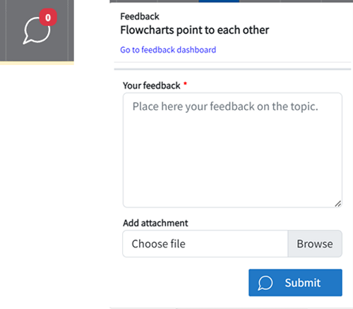Focus the Your feedback text area
The height and width of the screenshot is (309, 353).
coord(232,150)
